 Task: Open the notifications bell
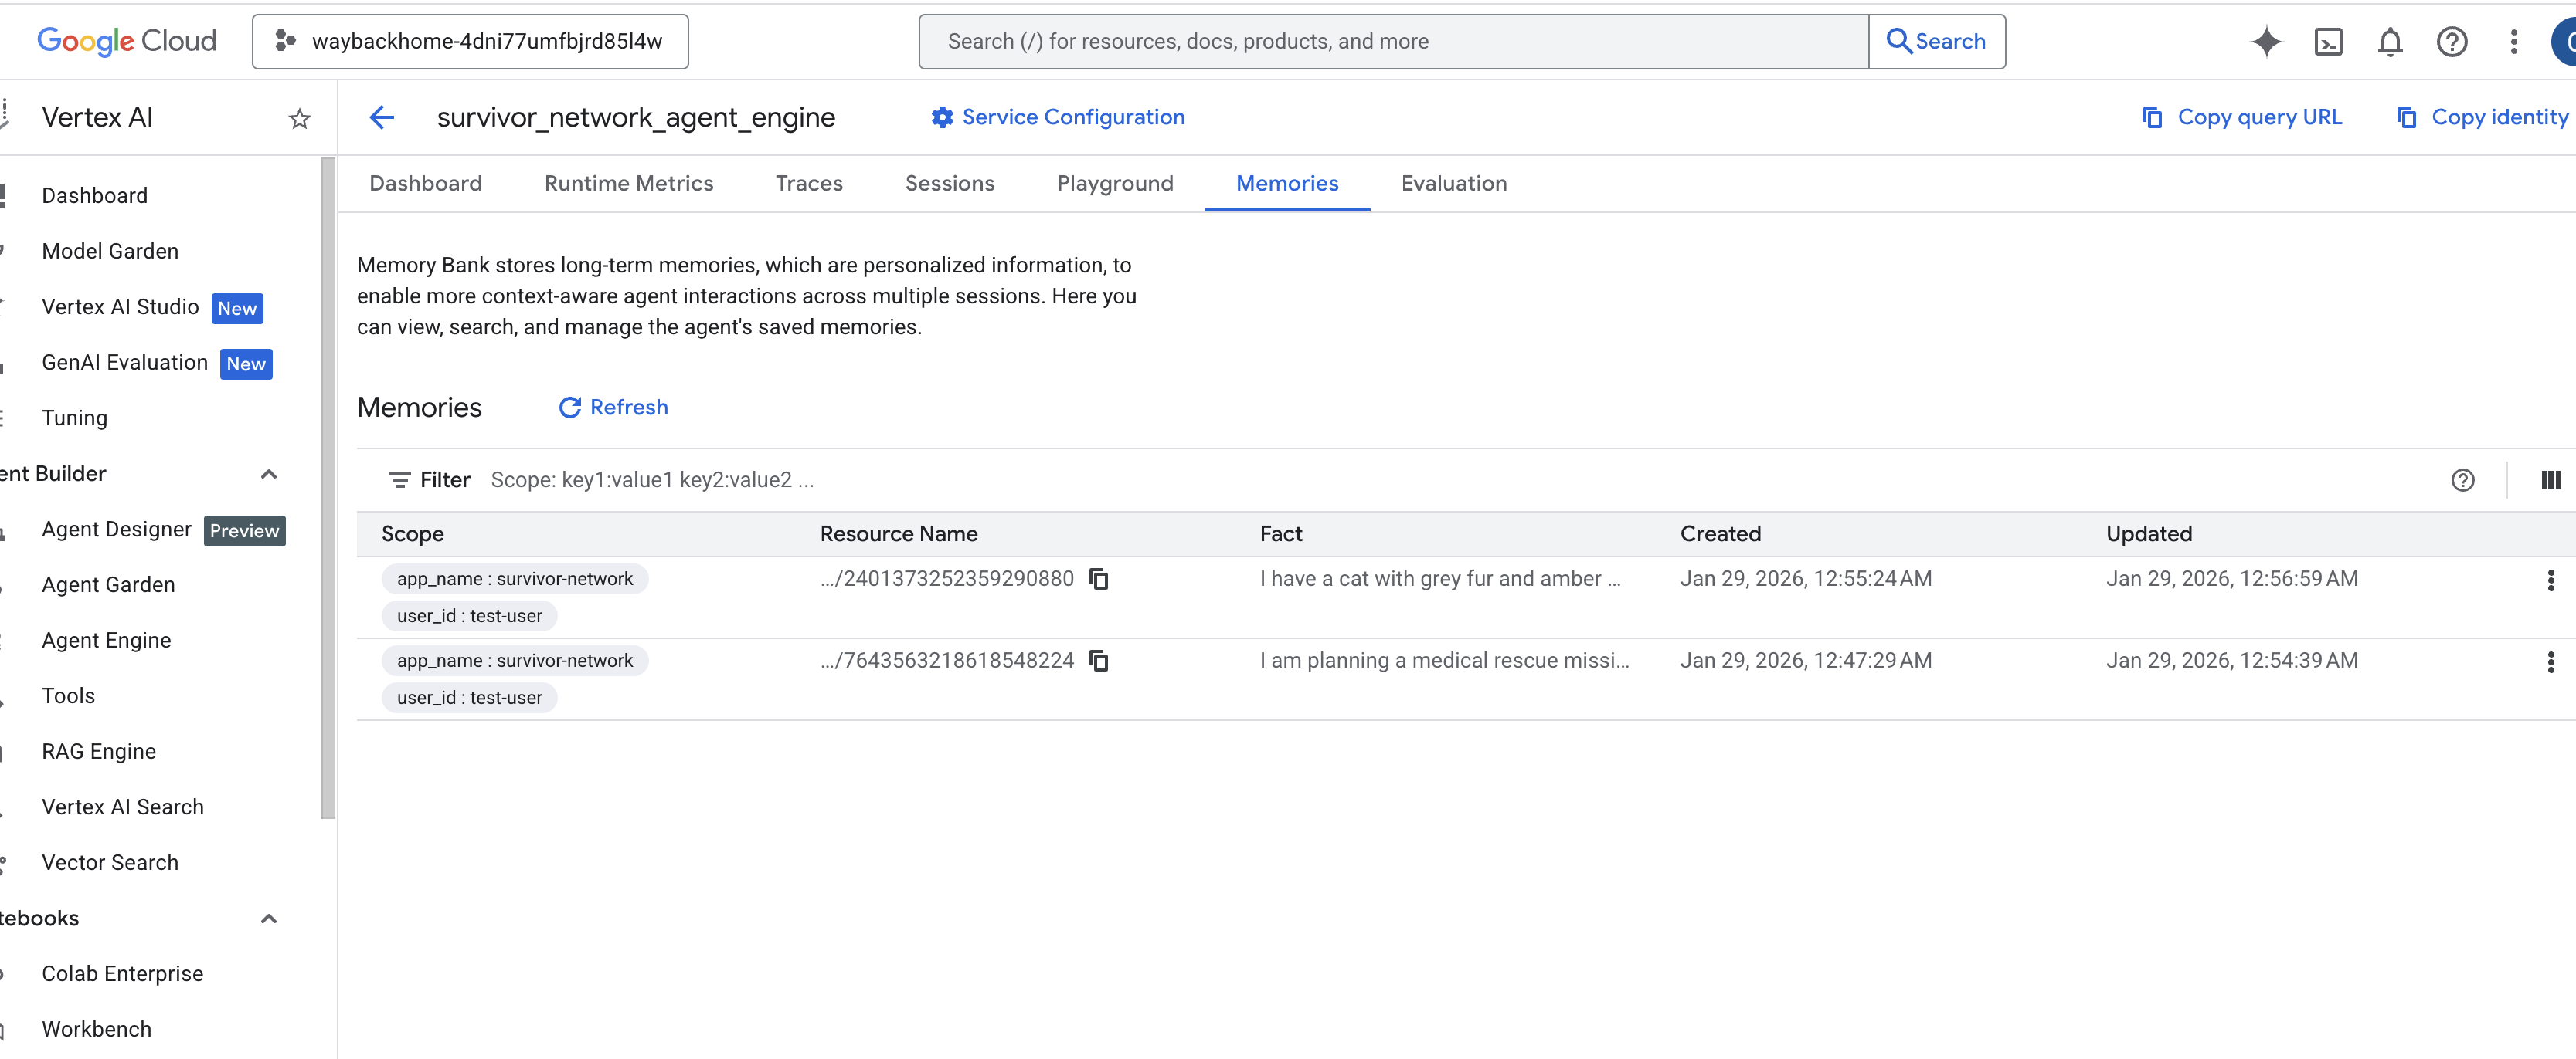[2390, 42]
